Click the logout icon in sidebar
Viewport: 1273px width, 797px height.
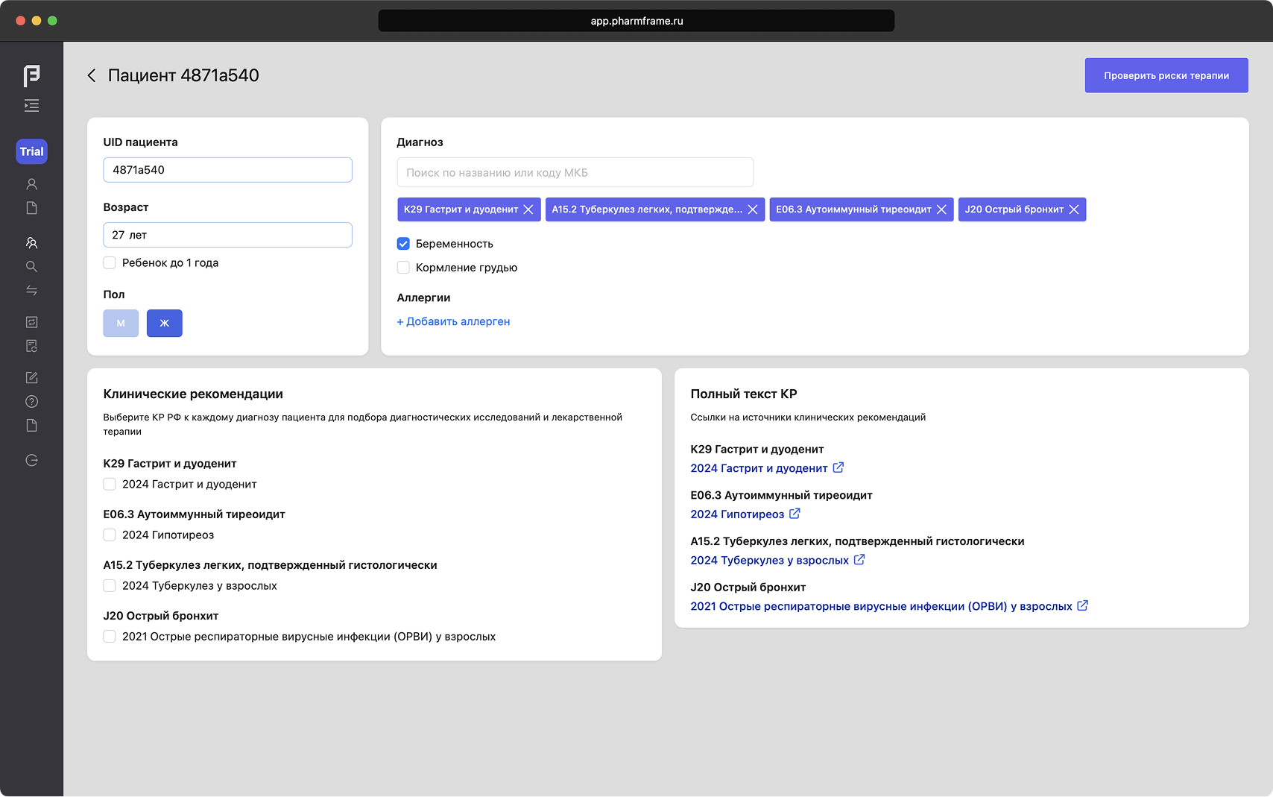(x=31, y=461)
